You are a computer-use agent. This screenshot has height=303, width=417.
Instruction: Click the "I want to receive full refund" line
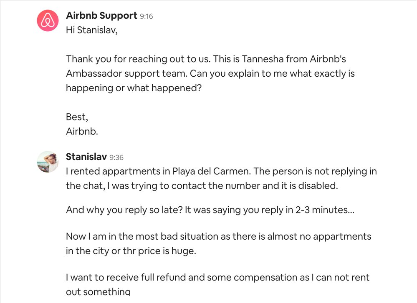pyautogui.click(x=217, y=277)
